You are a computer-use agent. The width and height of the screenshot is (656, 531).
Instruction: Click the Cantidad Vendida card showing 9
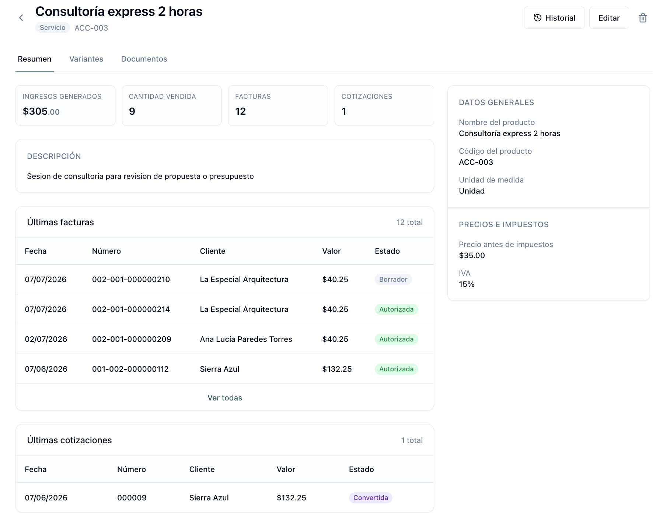point(172,105)
